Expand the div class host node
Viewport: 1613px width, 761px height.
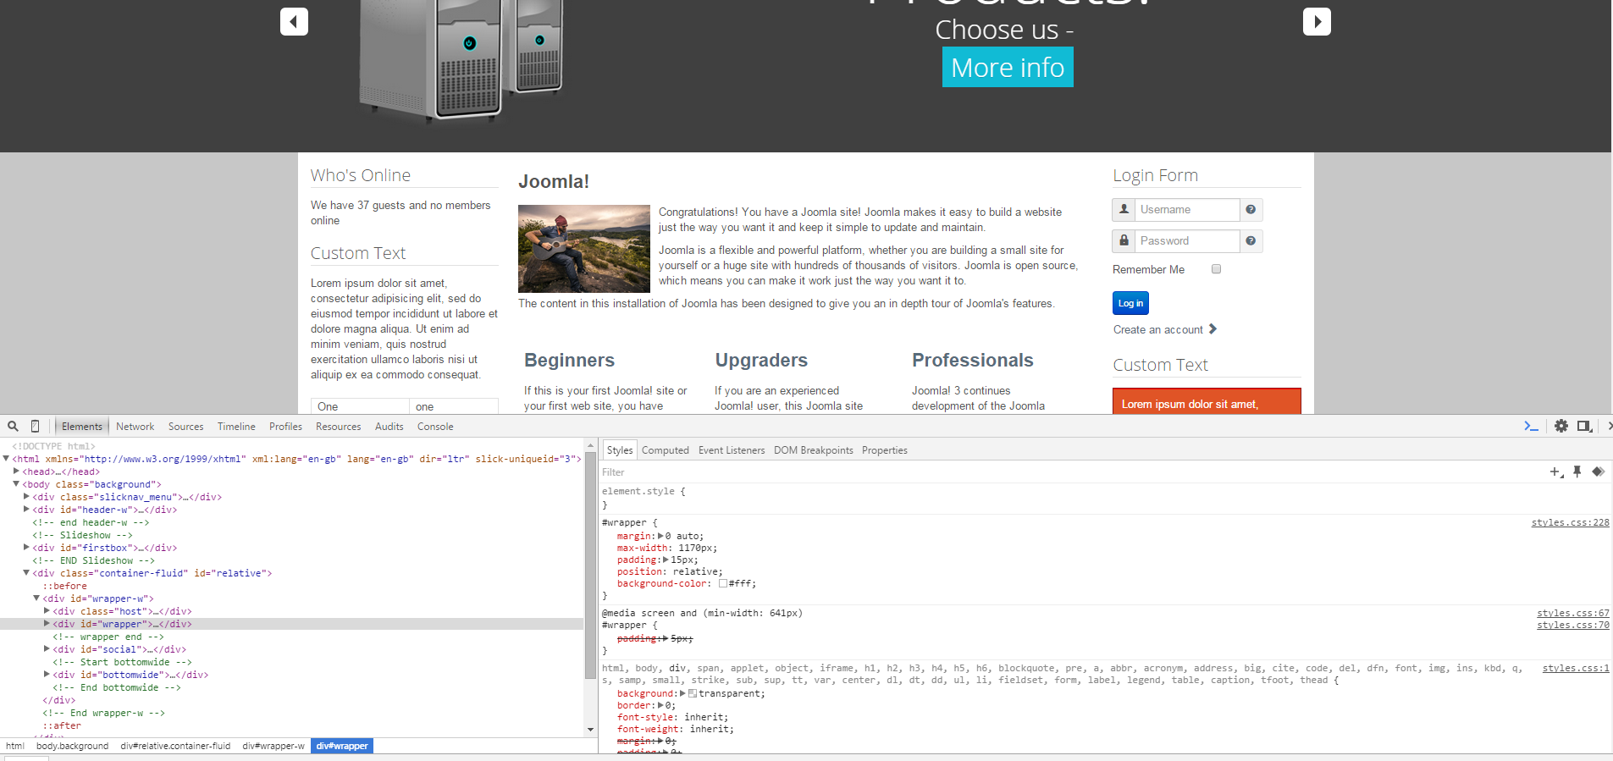pos(47,611)
